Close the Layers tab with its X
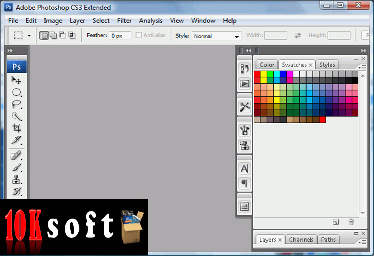 280,240
